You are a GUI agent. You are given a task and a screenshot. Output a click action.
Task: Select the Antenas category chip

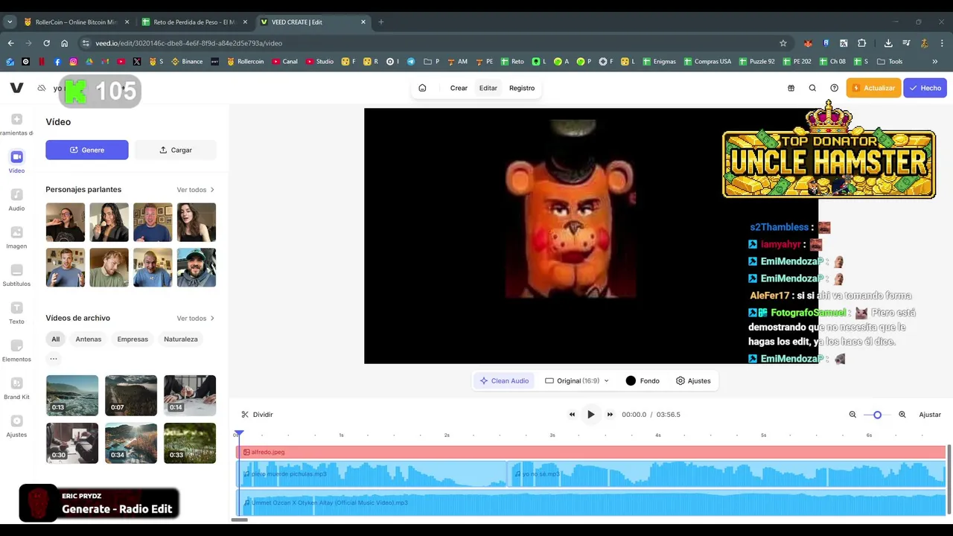(88, 339)
